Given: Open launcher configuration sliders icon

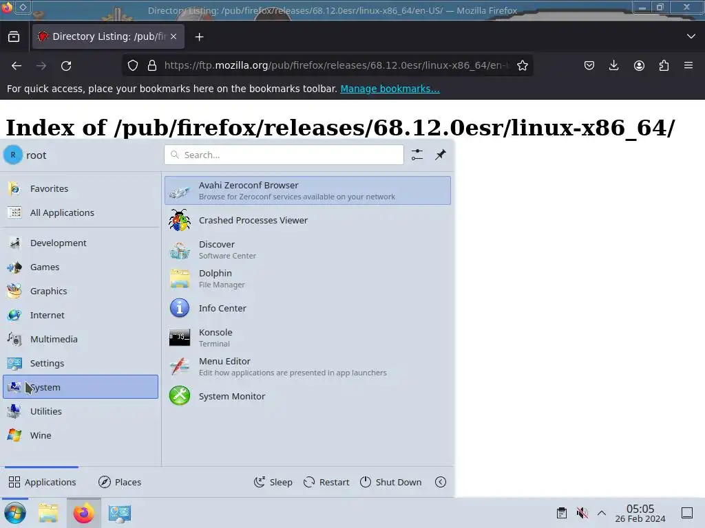Looking at the screenshot, I should pyautogui.click(x=417, y=155).
